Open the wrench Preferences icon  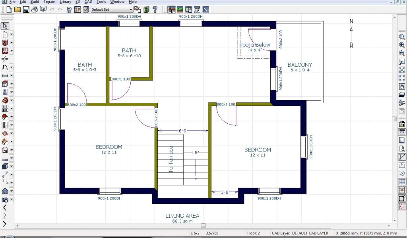click(69, 9)
